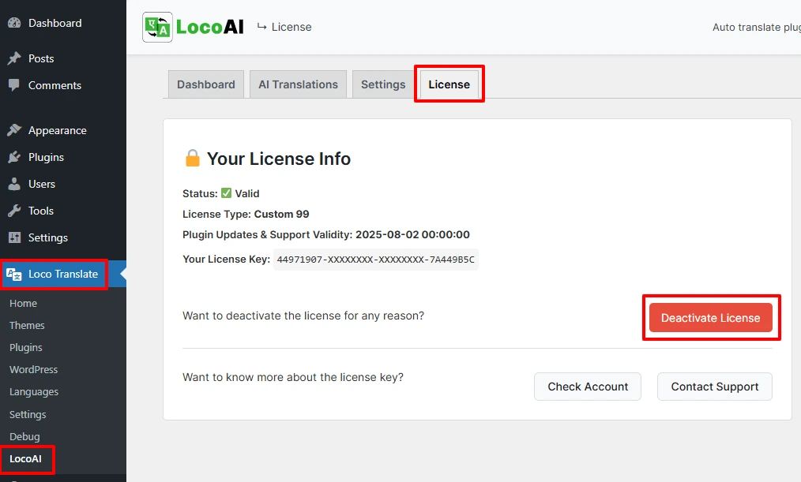This screenshot has width=801, height=482.
Task: Click the Contact Support button
Action: tap(715, 387)
